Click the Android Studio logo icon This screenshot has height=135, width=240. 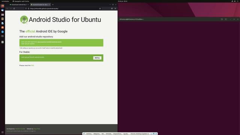[24, 19]
